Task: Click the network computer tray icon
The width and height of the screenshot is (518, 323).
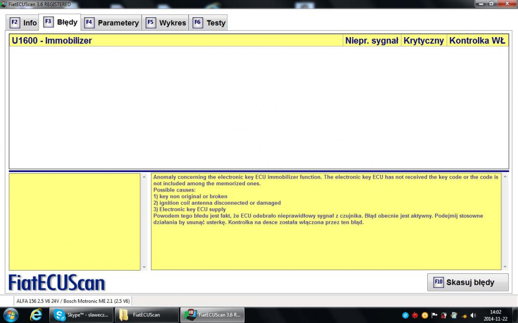Action: tap(454, 315)
